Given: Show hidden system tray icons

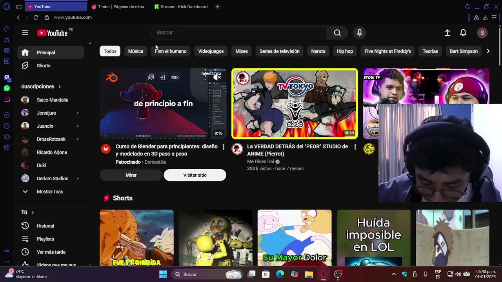Looking at the screenshot, I should 394,274.
